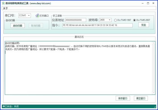Focus the 指令 command input field
Screen dimensions: 158x110
pyautogui.click(x=98, y=25)
